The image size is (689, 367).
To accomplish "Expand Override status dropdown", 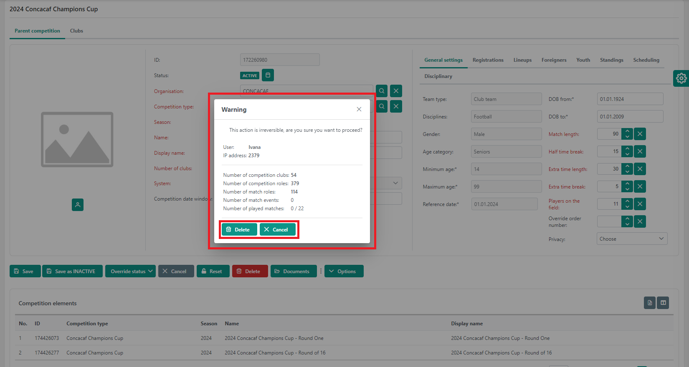I will click(x=130, y=271).
